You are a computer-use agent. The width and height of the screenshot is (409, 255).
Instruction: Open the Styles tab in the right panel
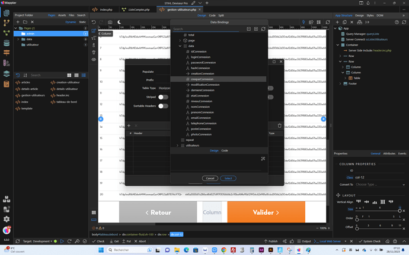[x=370, y=15]
